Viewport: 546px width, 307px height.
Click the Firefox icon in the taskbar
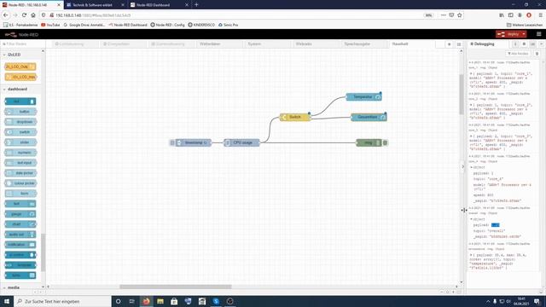click(x=146, y=301)
